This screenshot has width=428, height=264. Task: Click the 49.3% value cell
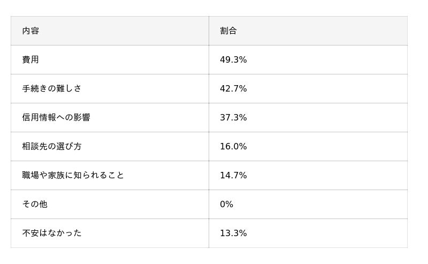click(233, 60)
